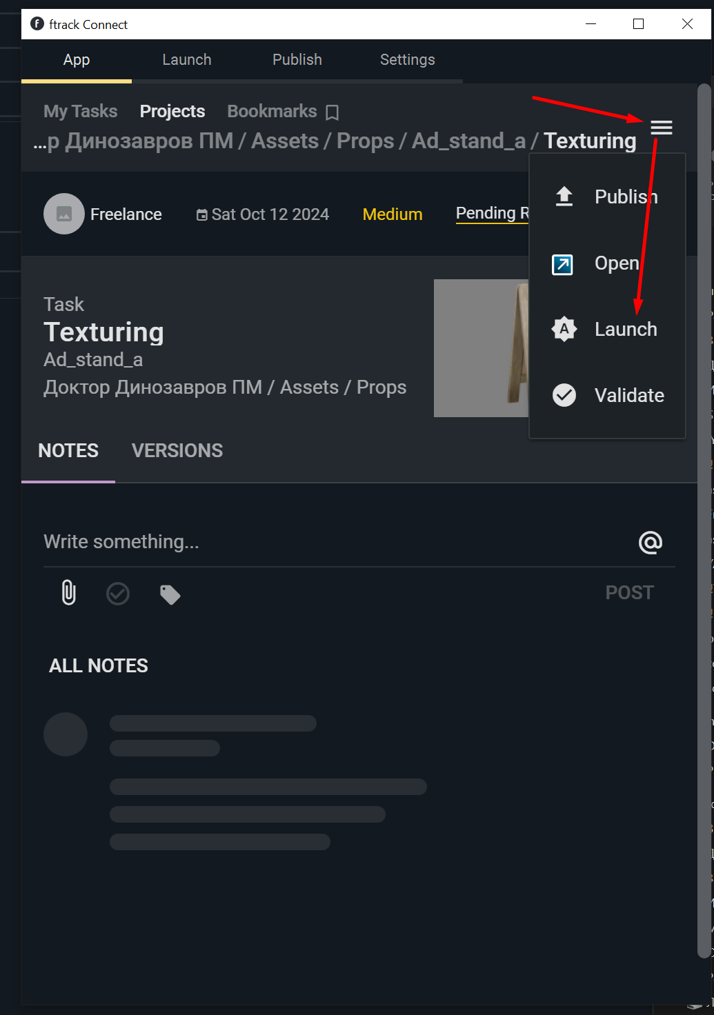Click the vertical scrollbar on the right

(704, 521)
